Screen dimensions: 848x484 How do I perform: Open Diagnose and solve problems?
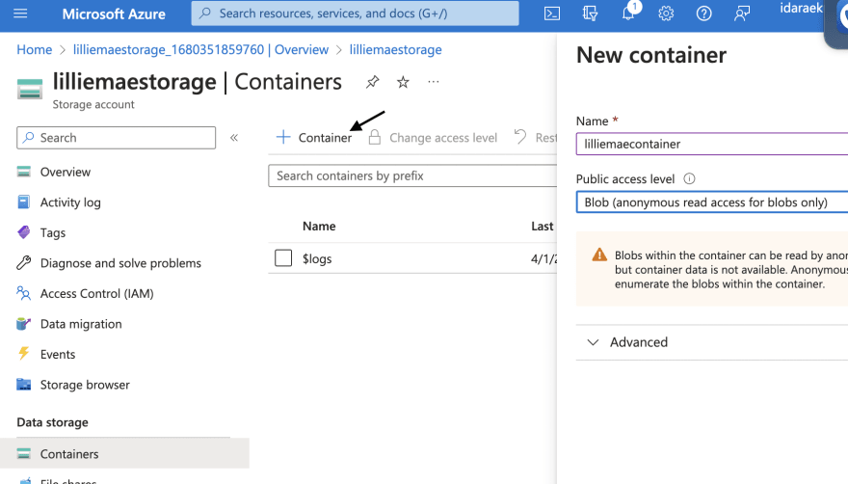click(x=120, y=262)
